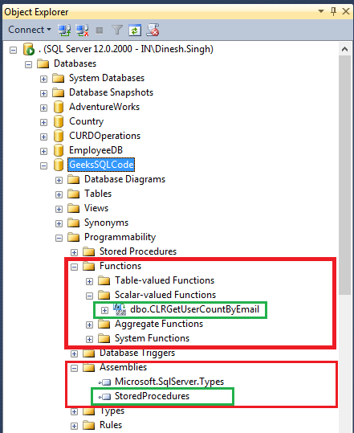Toggle the auto-hide pin icon
This screenshot has width=354, height=433.
(x=333, y=11)
